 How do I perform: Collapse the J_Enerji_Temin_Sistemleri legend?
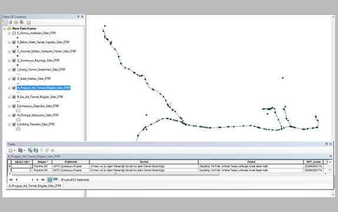click(9, 70)
